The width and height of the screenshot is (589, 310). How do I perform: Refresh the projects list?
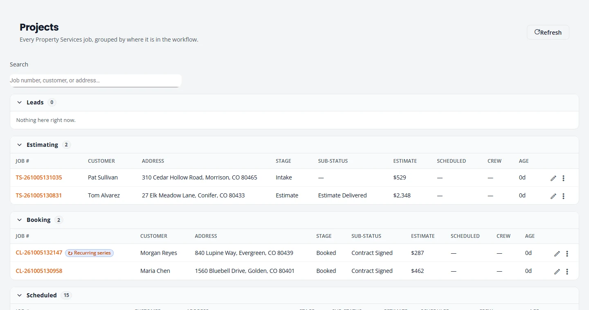548,32
